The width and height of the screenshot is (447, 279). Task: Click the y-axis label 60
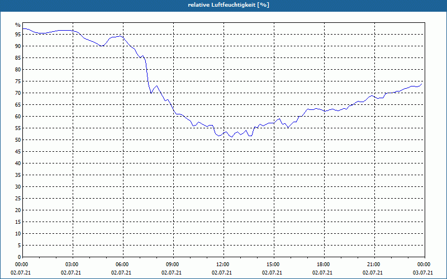coord(18,117)
